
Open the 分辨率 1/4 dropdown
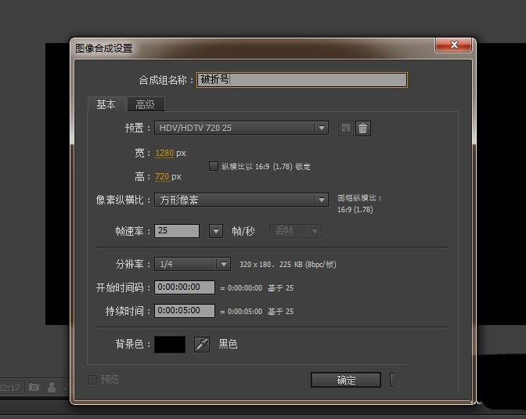click(x=192, y=264)
